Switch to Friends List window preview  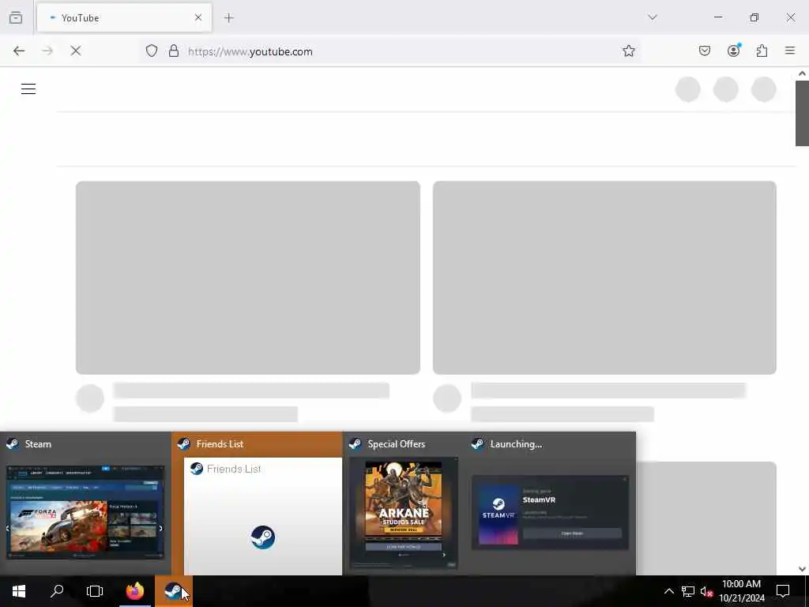[257, 503]
